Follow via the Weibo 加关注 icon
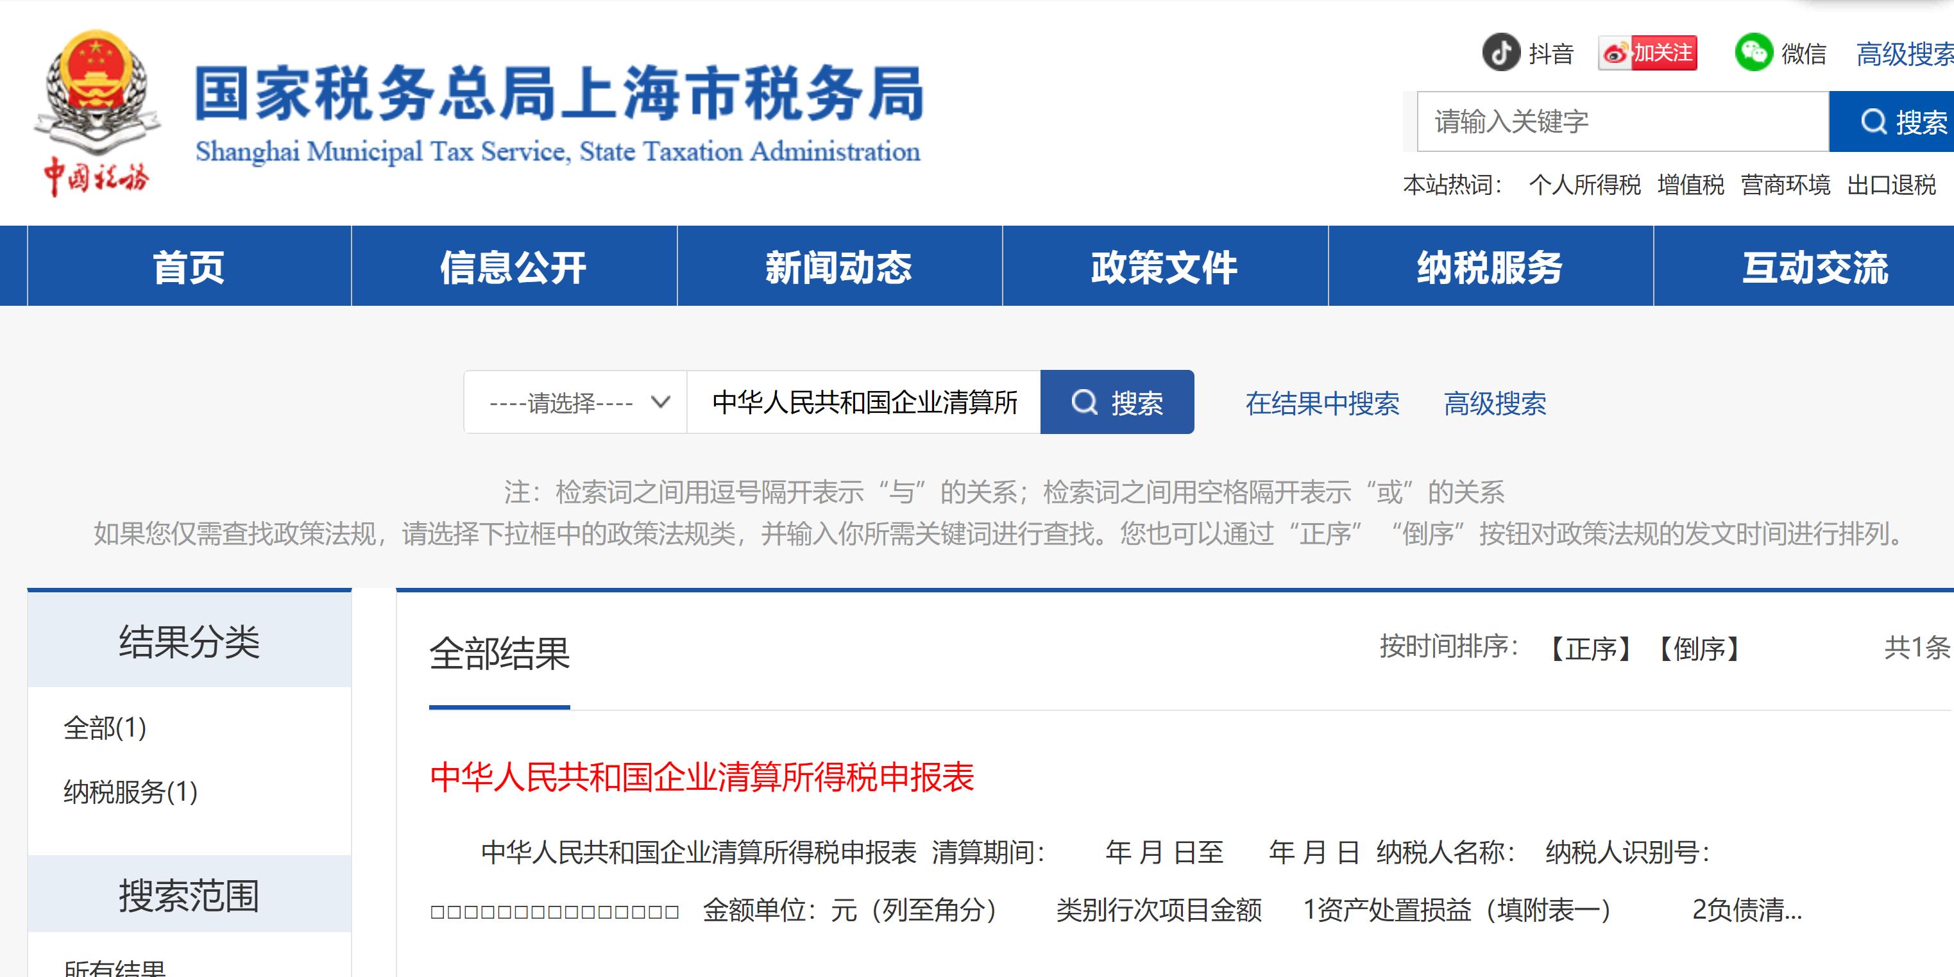The height and width of the screenshot is (977, 1954). [x=1647, y=53]
